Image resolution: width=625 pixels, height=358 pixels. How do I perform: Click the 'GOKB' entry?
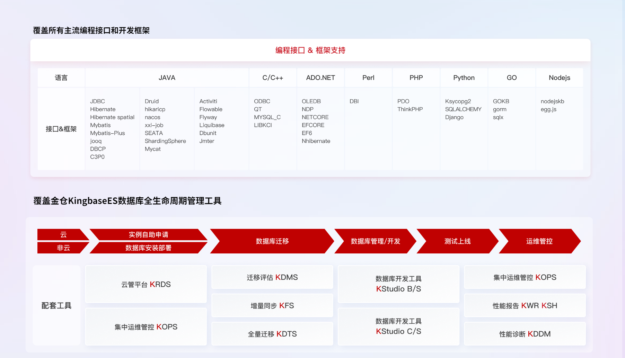coord(501,101)
